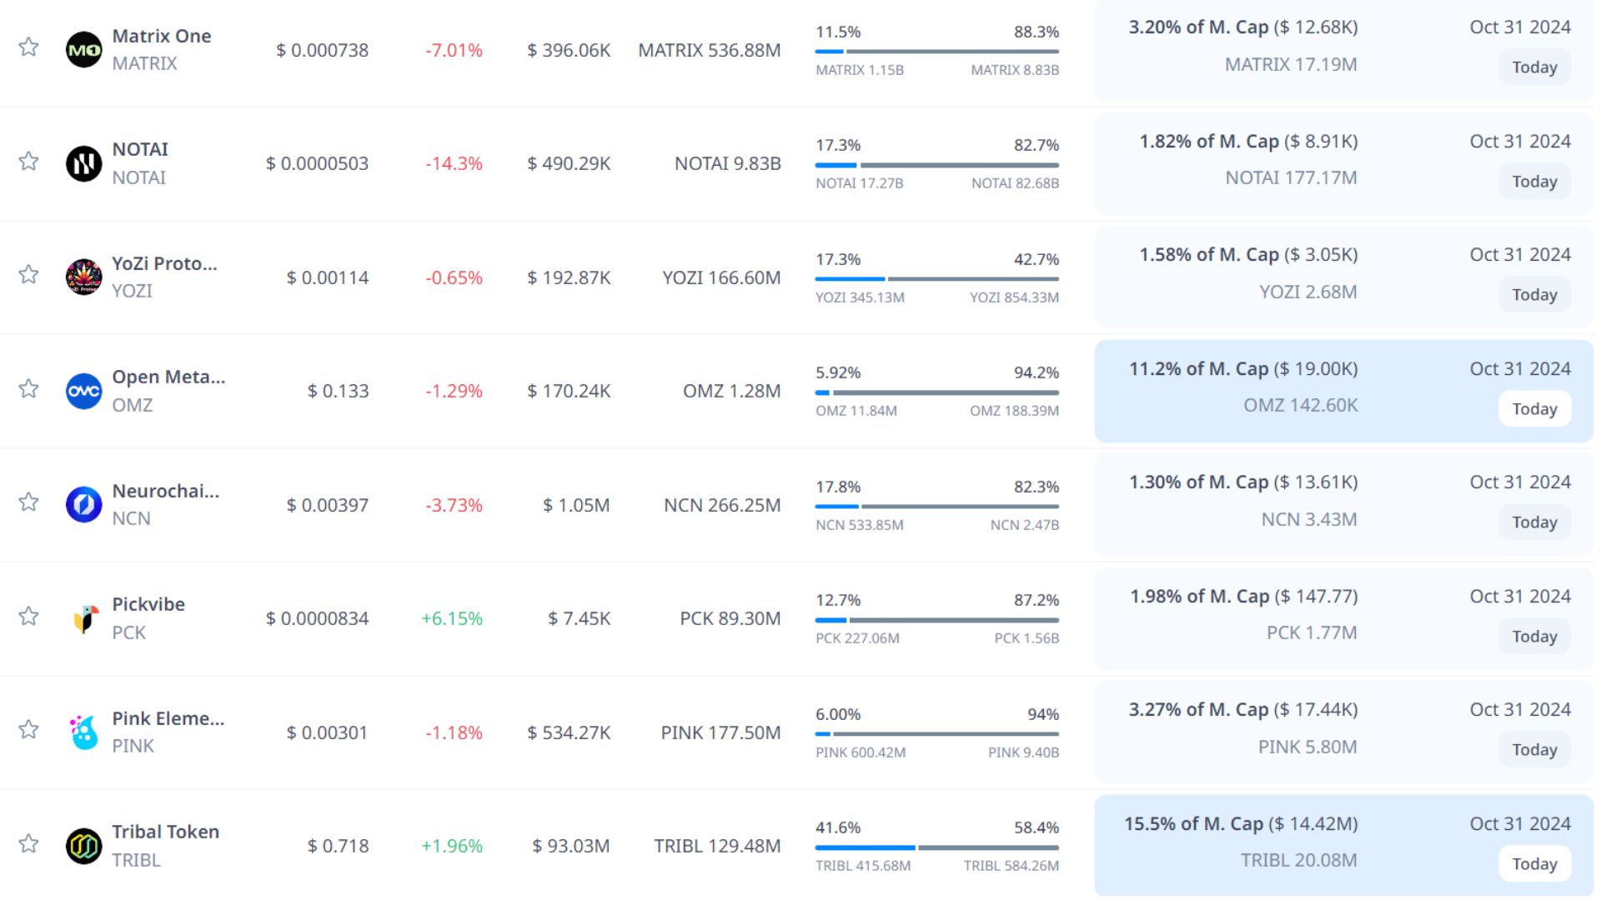The height and width of the screenshot is (900, 1601).
Task: Click Tribal Token supply progress bar
Action: (936, 847)
